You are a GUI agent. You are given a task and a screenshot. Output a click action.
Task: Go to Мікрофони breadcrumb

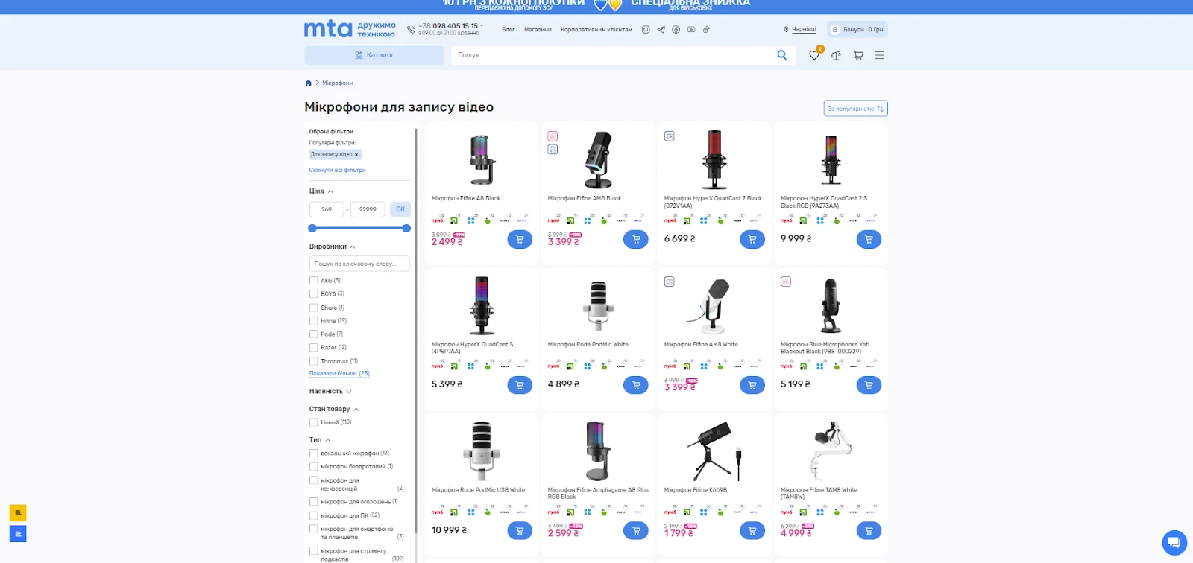338,83
